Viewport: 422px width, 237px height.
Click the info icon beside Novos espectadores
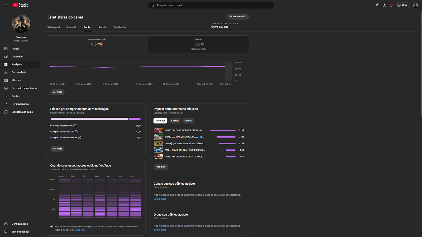(75, 126)
